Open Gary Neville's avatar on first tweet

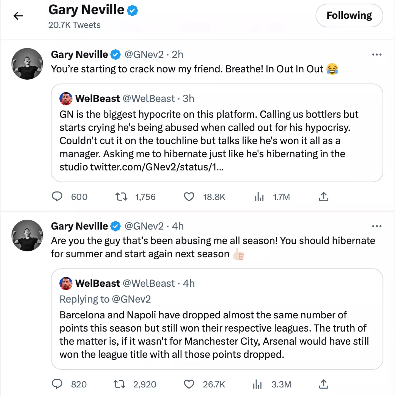27,64
